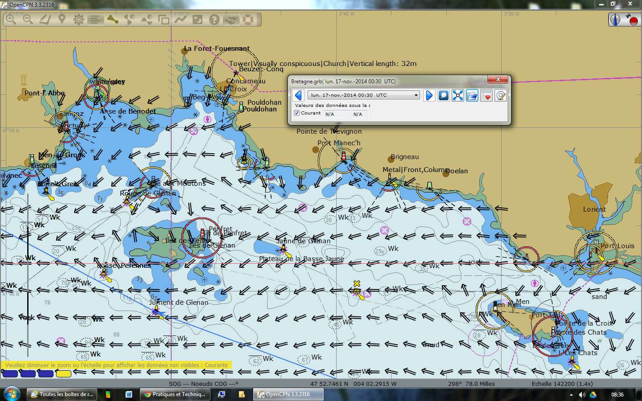The height and width of the screenshot is (401, 642).
Task: Click the zoom to GRIB area icon
Action: coord(458,95)
